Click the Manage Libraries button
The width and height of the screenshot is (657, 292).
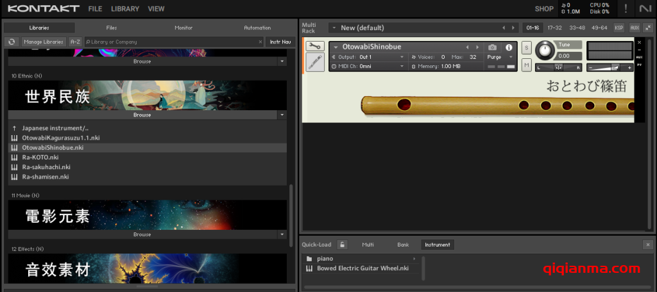[44, 42]
